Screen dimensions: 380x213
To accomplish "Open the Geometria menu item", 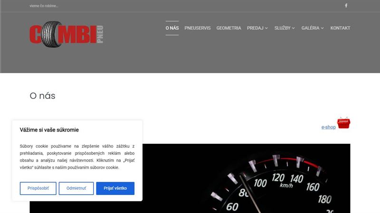I will tap(229, 28).
